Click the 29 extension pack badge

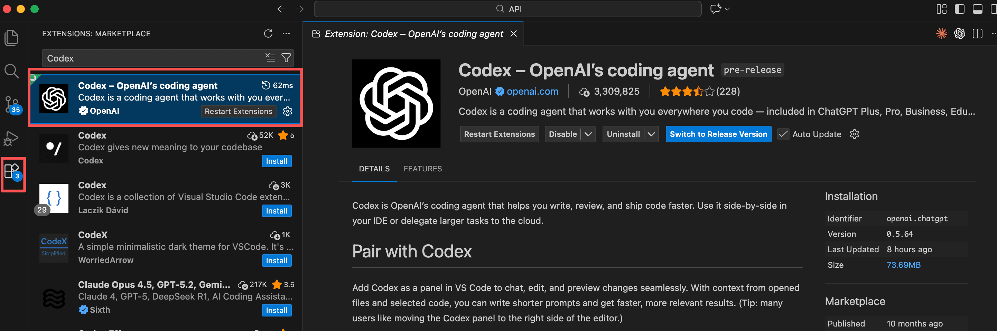click(42, 210)
